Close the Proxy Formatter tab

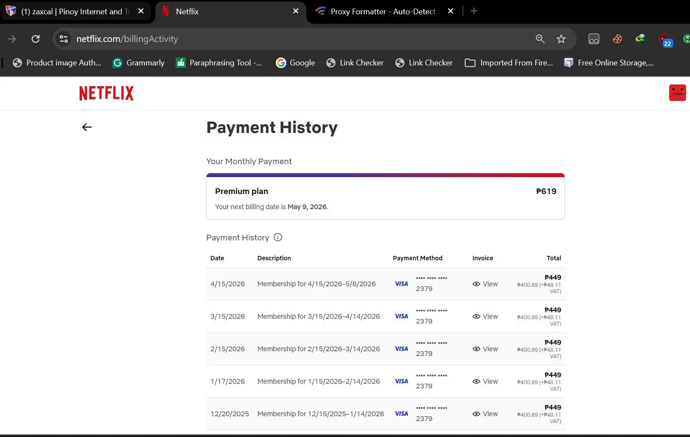[451, 11]
